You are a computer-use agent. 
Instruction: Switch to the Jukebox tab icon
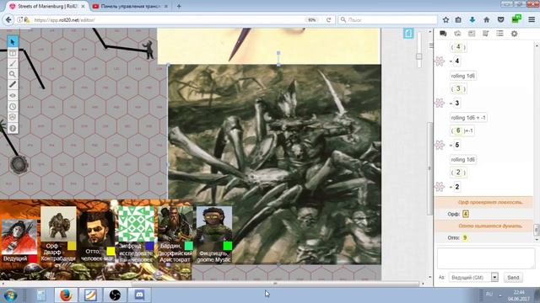(486, 34)
